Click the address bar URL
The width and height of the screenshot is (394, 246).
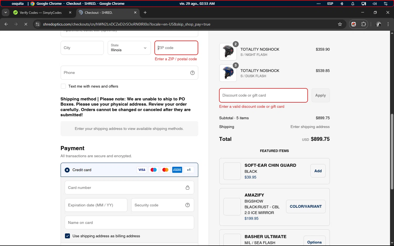pos(127,24)
